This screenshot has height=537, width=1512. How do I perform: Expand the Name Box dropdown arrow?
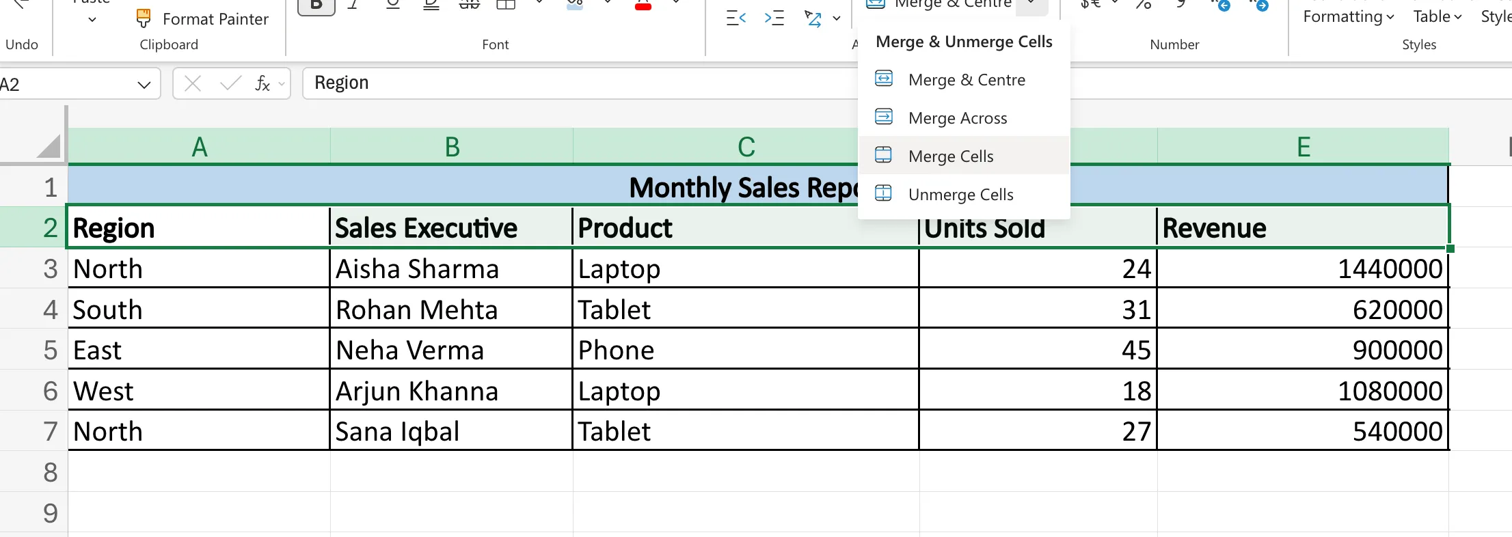(144, 85)
